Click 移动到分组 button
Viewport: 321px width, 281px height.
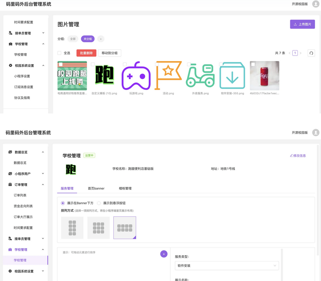tap(109, 53)
